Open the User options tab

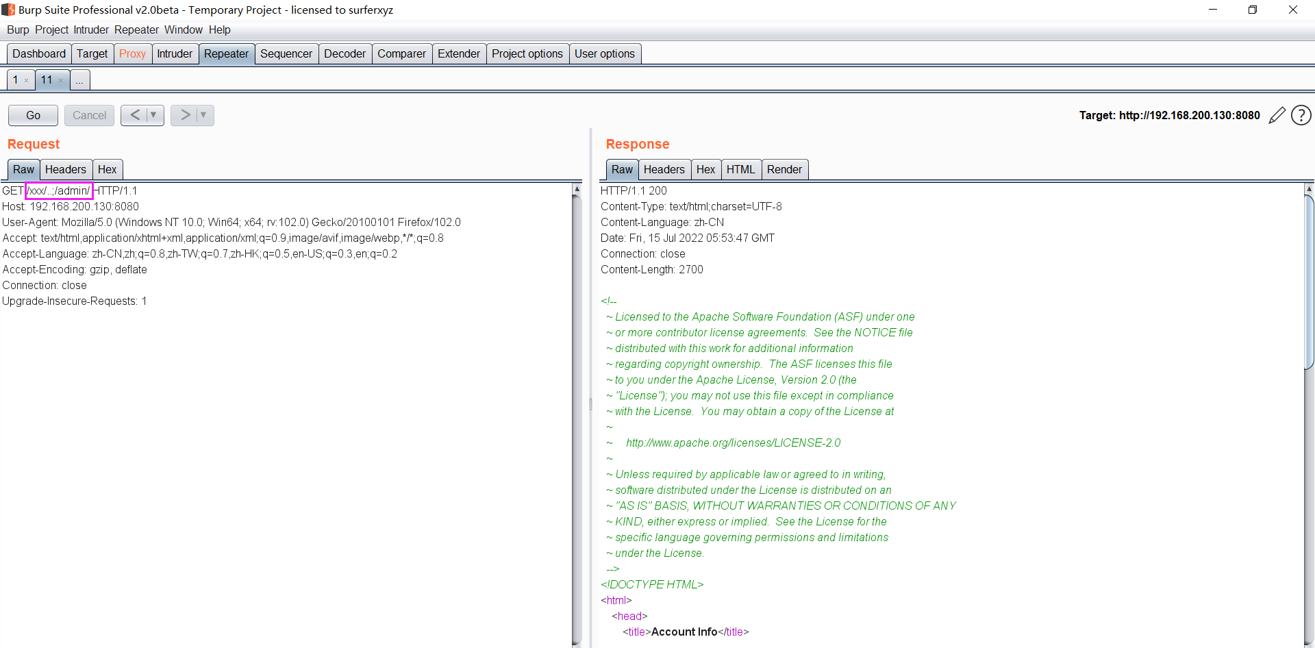(604, 53)
